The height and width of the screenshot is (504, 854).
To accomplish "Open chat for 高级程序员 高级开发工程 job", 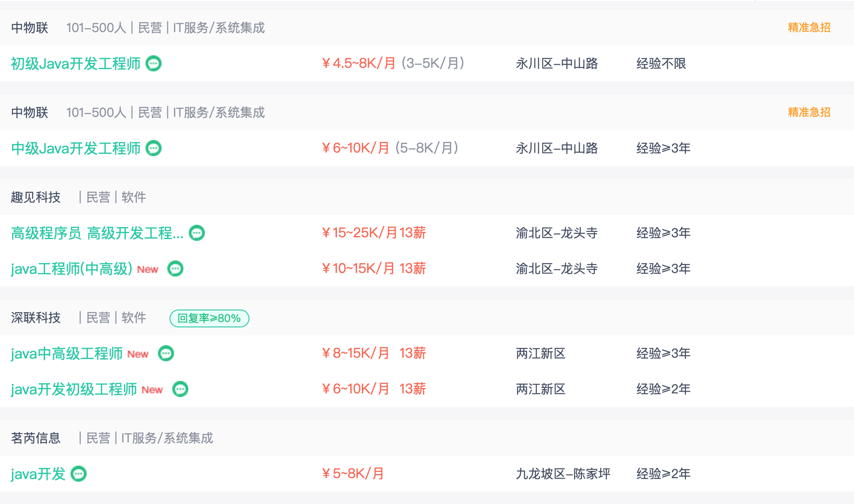I will 197,233.
